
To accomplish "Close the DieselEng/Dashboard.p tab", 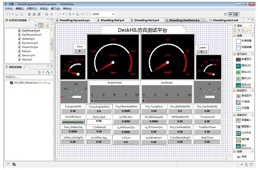I will click(203, 20).
